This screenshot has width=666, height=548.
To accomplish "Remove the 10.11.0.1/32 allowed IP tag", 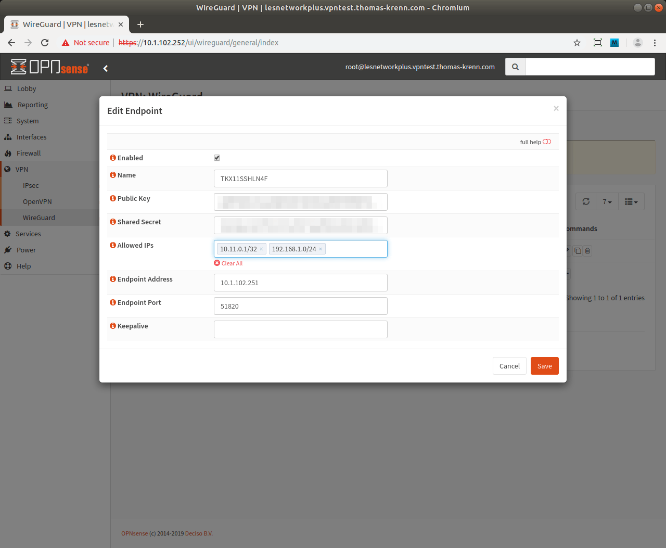I will point(261,249).
